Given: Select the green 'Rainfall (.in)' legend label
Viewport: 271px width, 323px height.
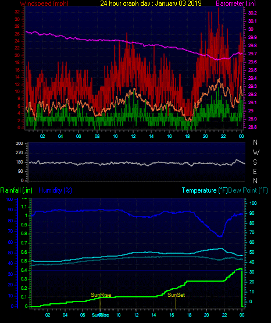Looking at the screenshot, I should click(16, 190).
